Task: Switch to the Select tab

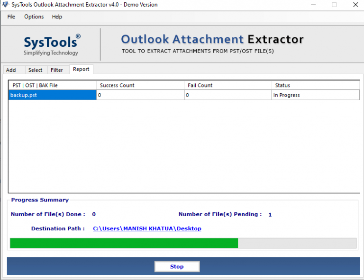Action: 35,70
